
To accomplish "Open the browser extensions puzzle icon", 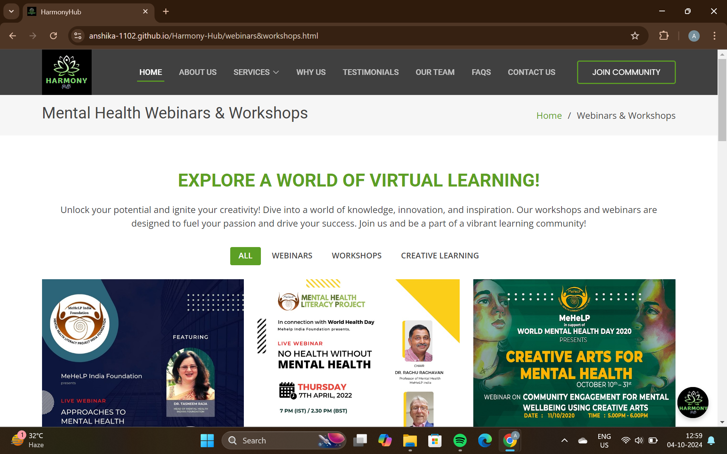I will 664,36.
